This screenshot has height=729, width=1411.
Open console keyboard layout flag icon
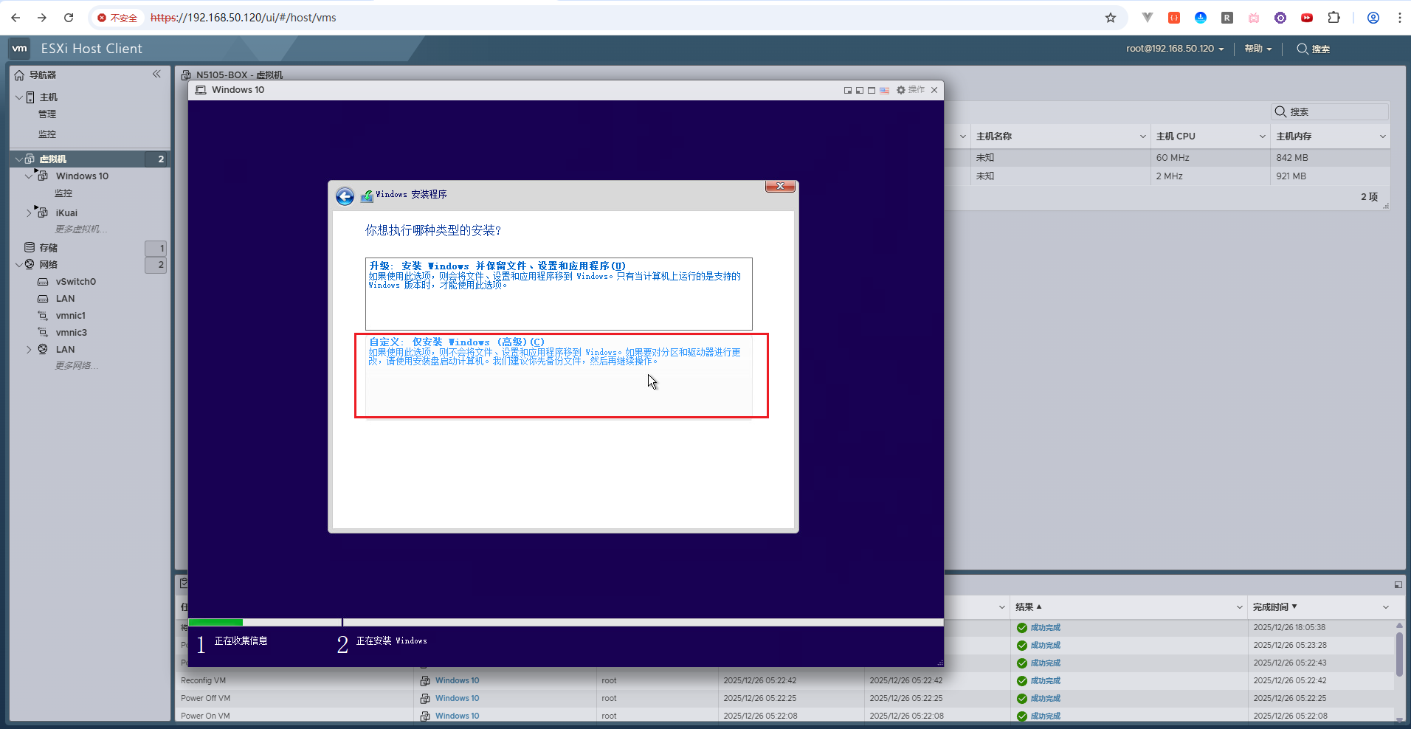pyautogui.click(x=884, y=90)
